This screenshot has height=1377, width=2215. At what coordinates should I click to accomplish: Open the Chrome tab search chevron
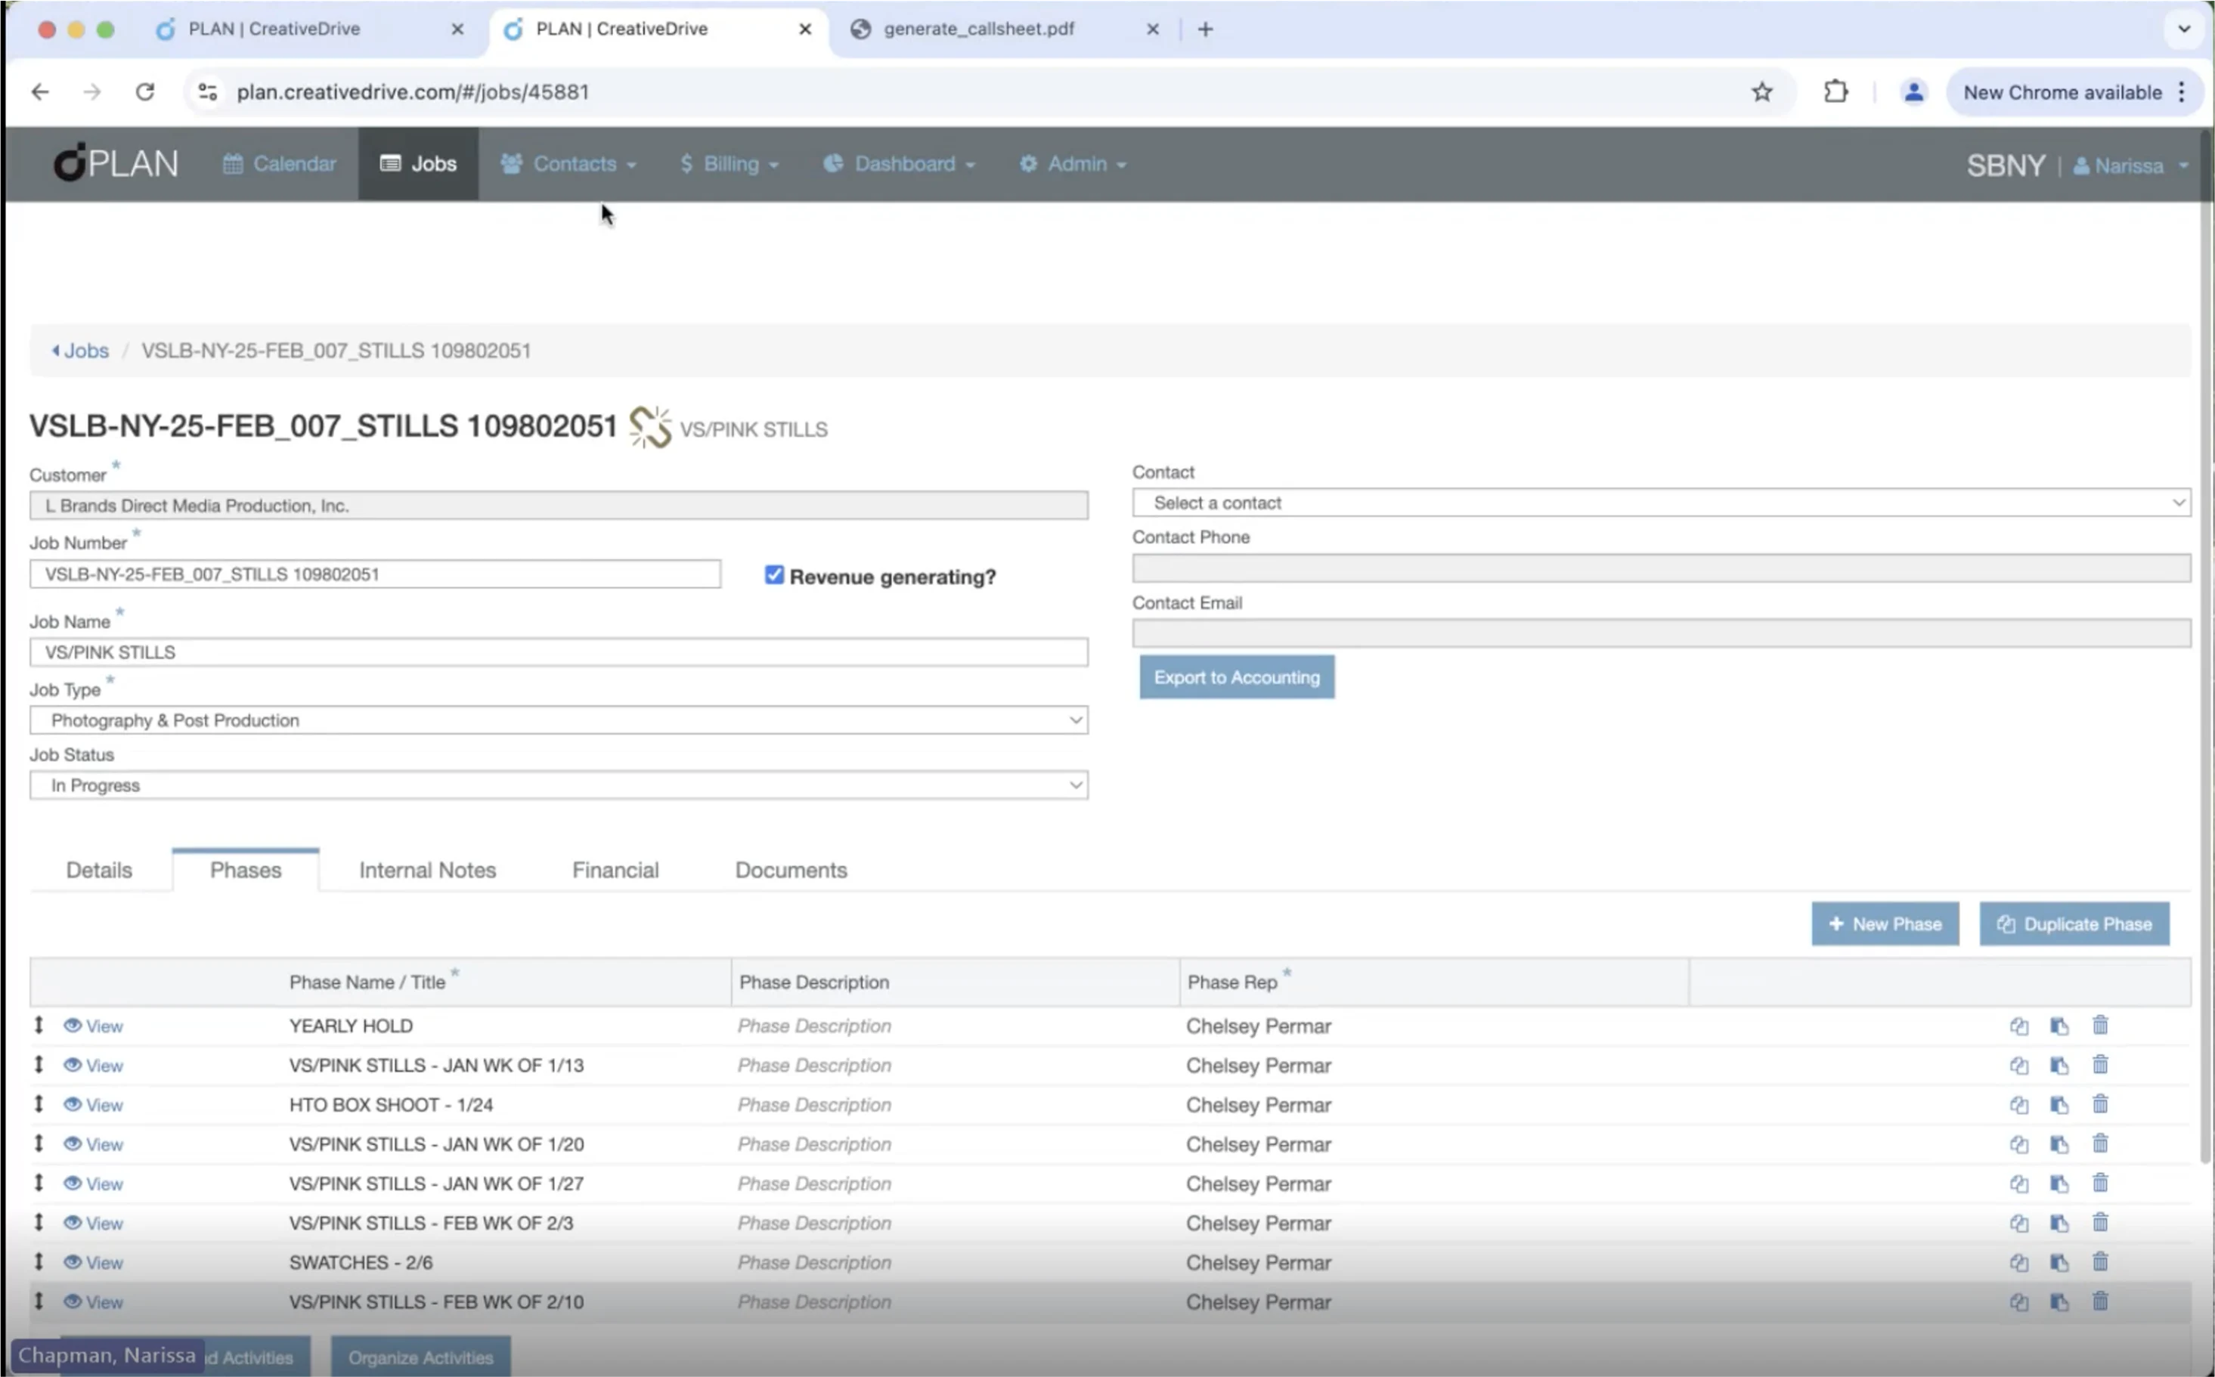coord(2183,29)
